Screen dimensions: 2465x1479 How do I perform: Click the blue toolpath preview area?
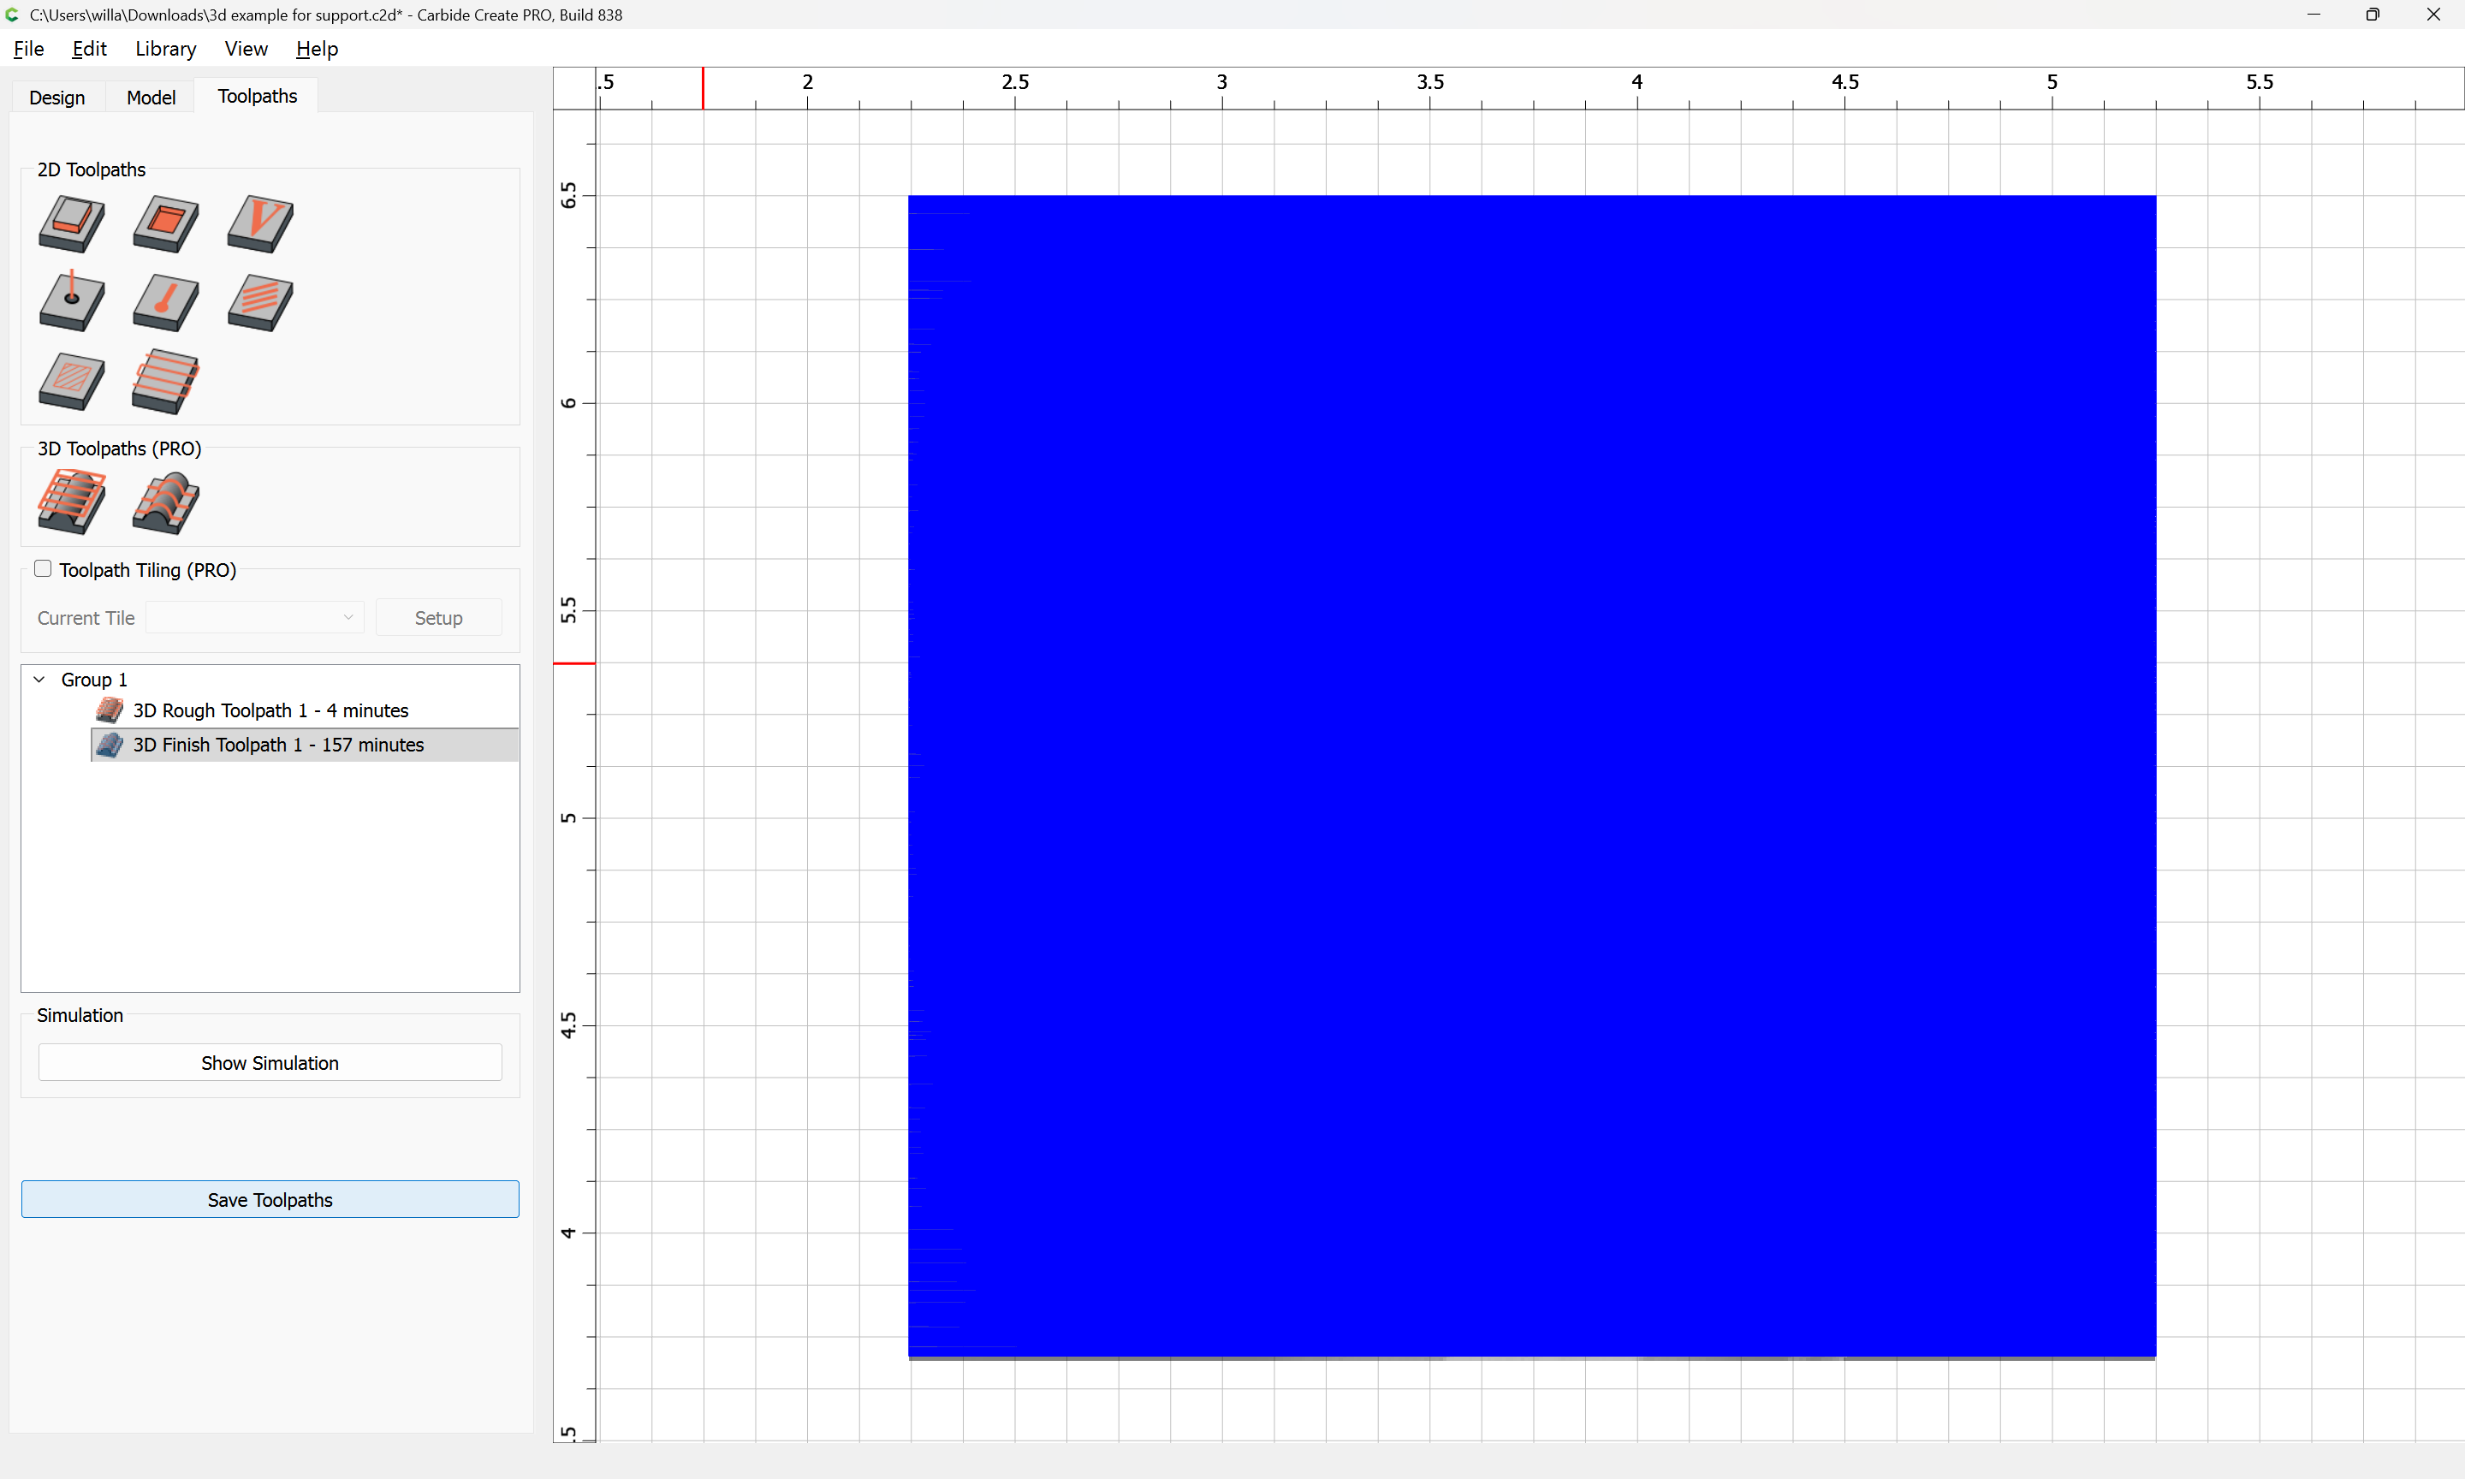click(x=1531, y=776)
